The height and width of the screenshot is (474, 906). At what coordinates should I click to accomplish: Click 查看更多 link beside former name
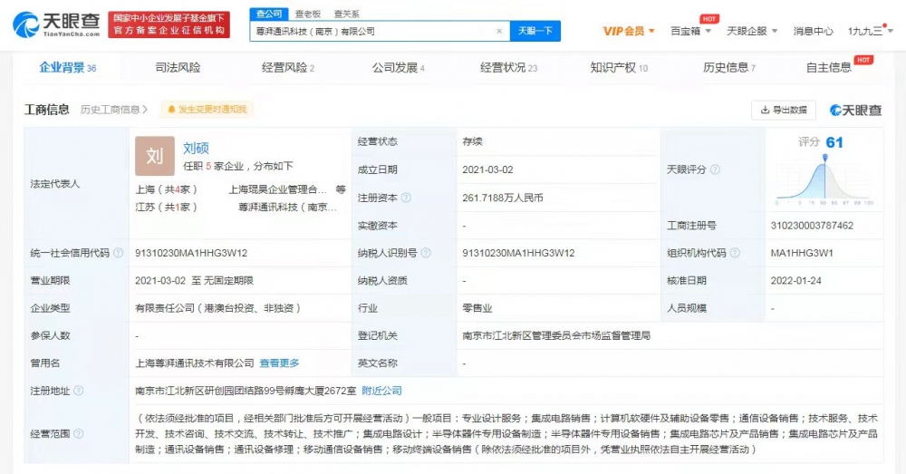point(279,363)
